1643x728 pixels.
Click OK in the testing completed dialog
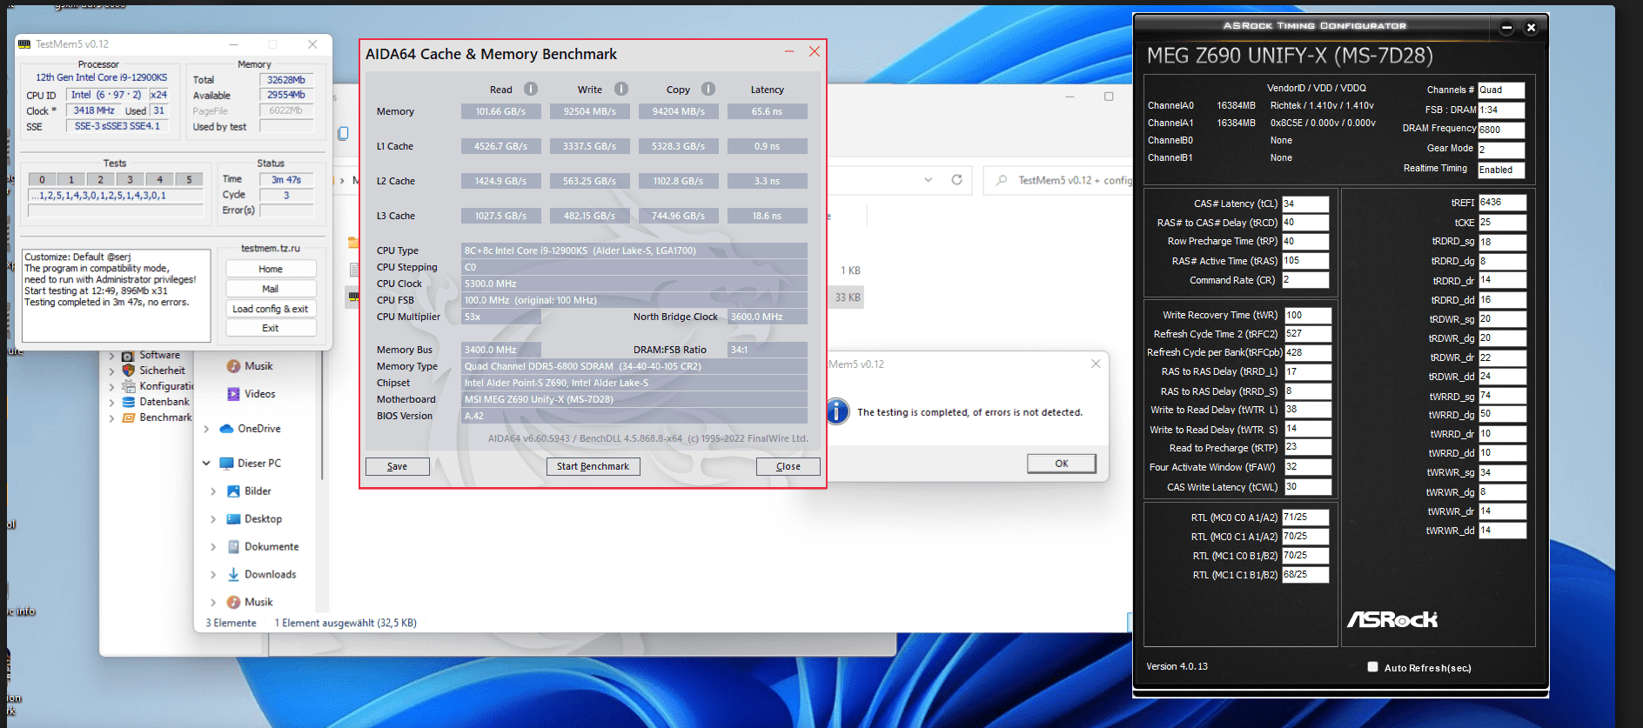click(1062, 464)
